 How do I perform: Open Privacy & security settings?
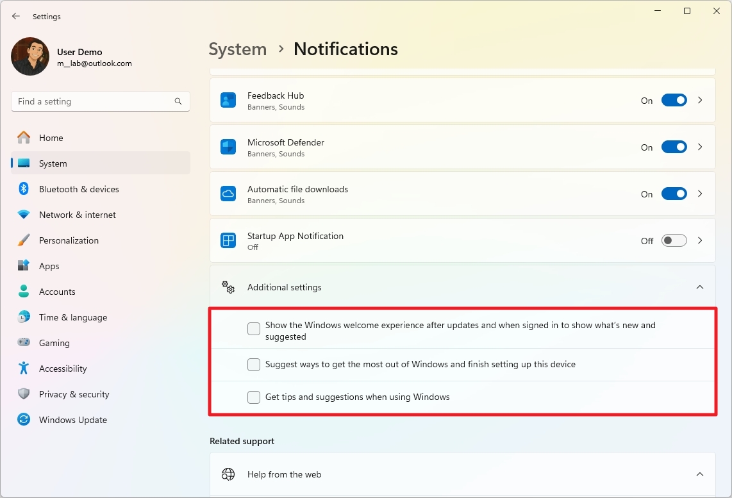pos(74,394)
